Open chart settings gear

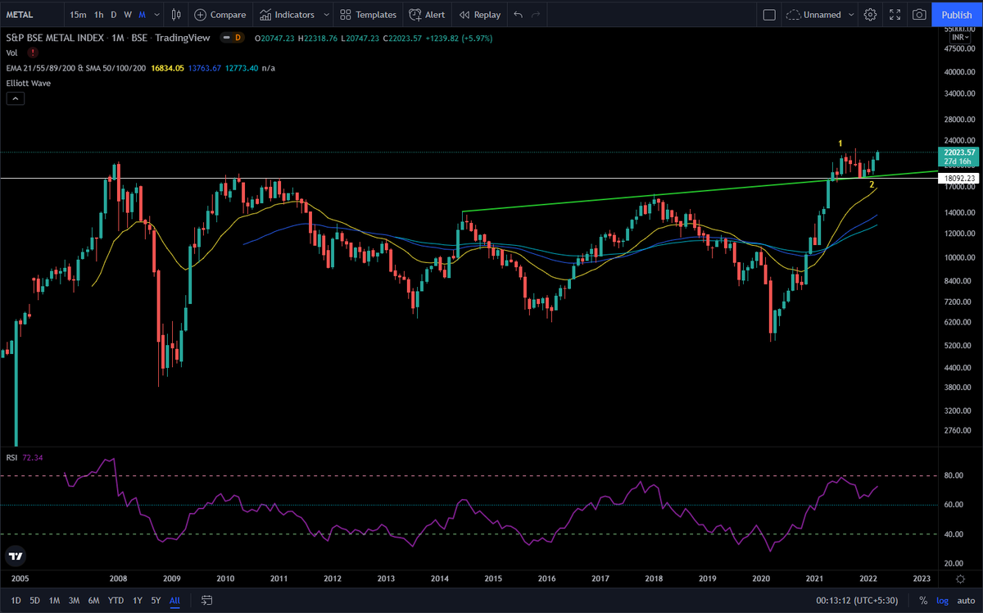(x=870, y=15)
